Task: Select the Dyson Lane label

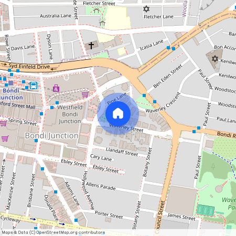Action: coord(49,47)
